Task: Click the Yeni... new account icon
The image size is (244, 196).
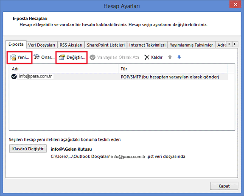Action: 13,57
